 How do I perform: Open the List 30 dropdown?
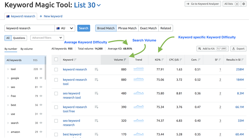click(x=87, y=5)
